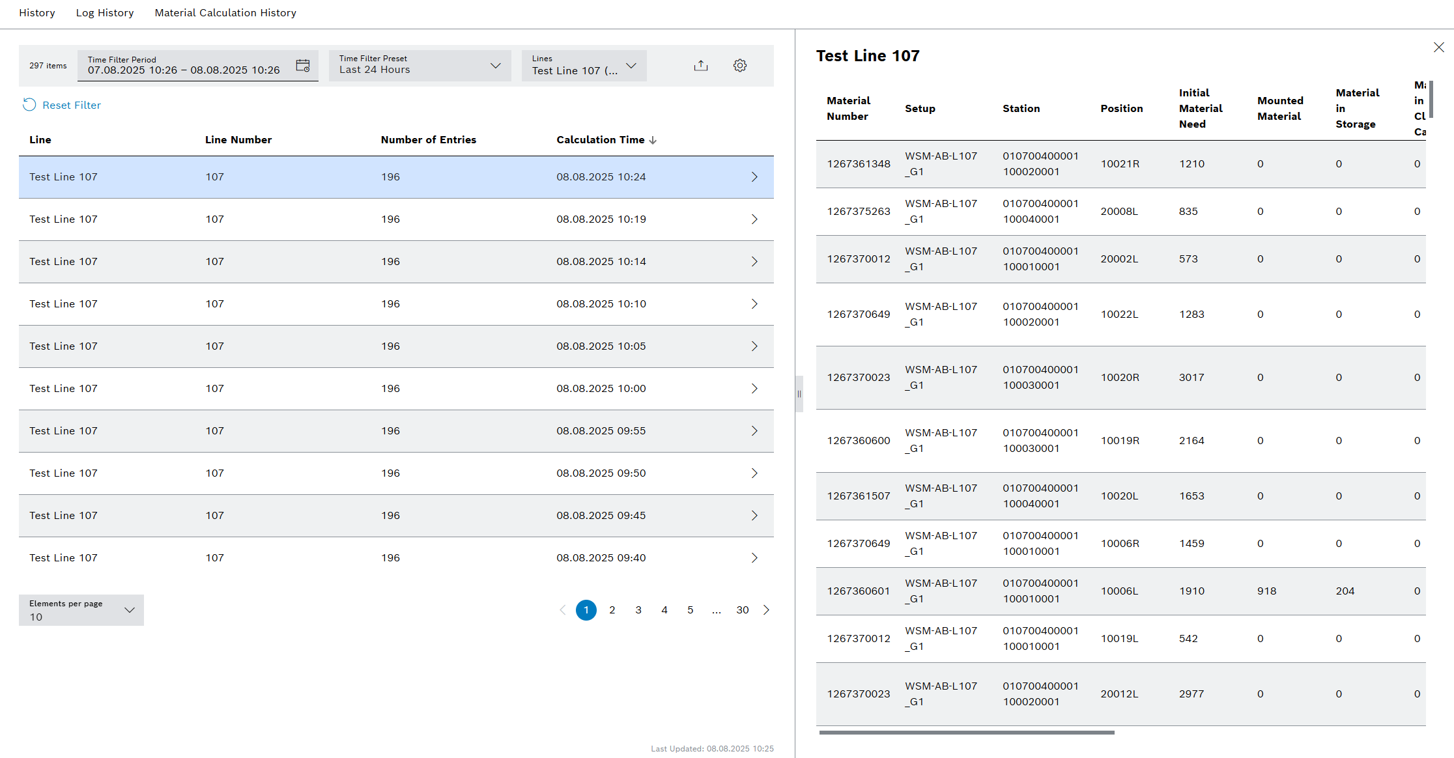Go to next page using pagination arrow
1454x758 pixels.
766,610
